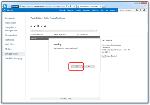Viewport: 150px width, 105px height.
Task: Refresh the public folder list
Action: coord(45,26)
